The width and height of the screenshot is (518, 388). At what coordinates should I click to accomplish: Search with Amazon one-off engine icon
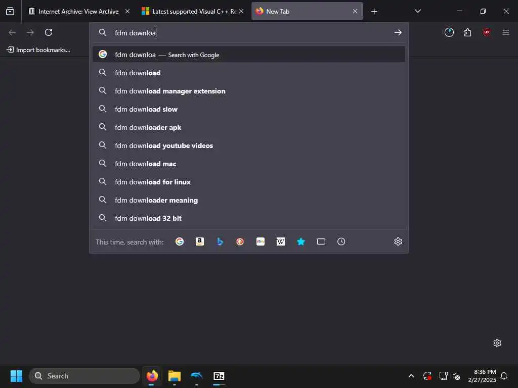199,241
